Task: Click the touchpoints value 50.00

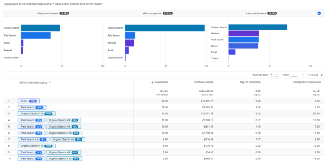Action: coord(317,114)
